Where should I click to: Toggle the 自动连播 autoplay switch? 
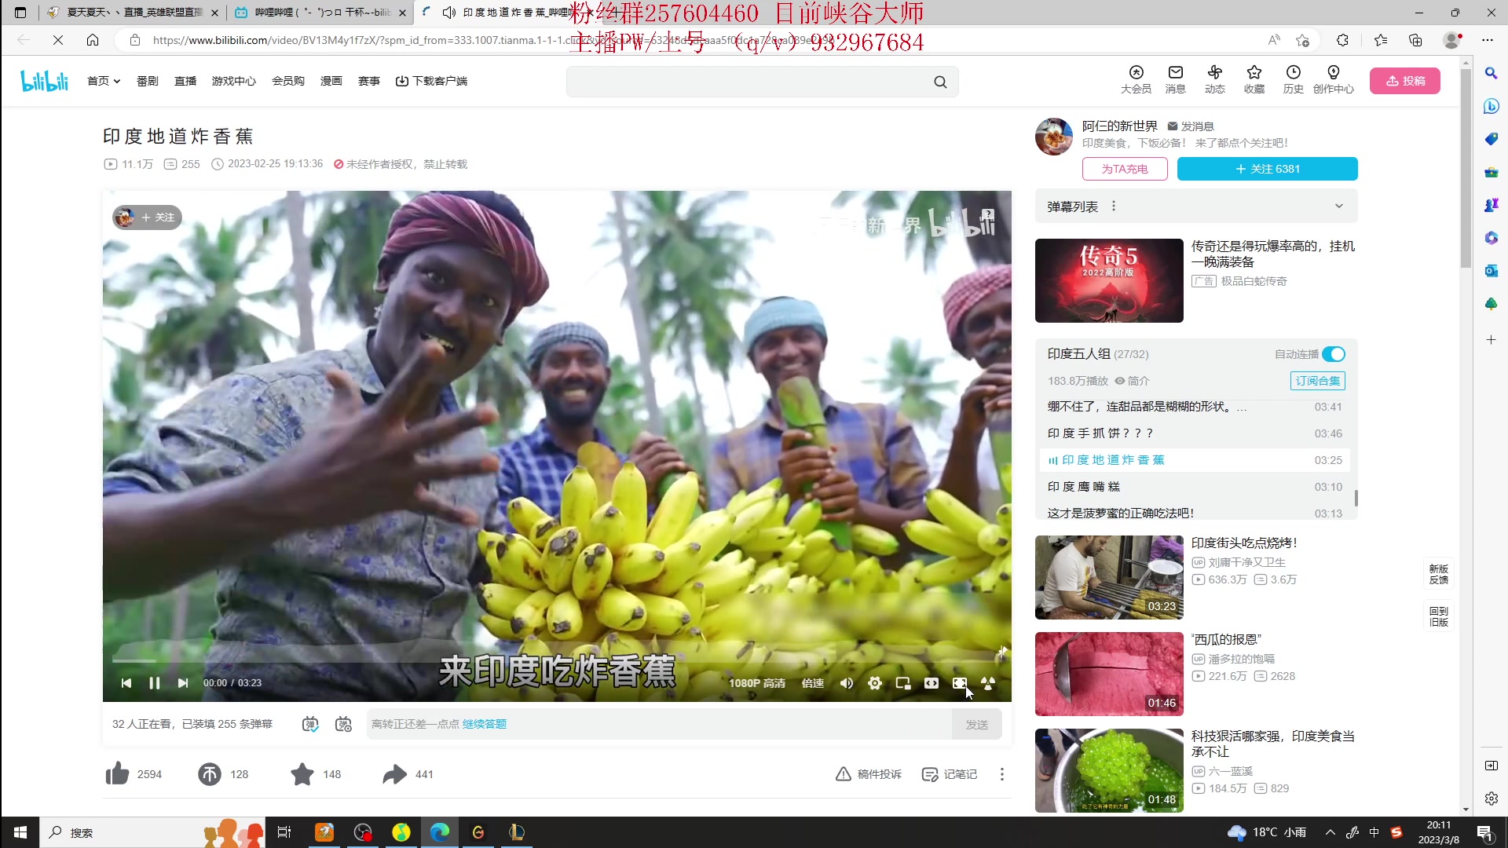coord(1333,354)
